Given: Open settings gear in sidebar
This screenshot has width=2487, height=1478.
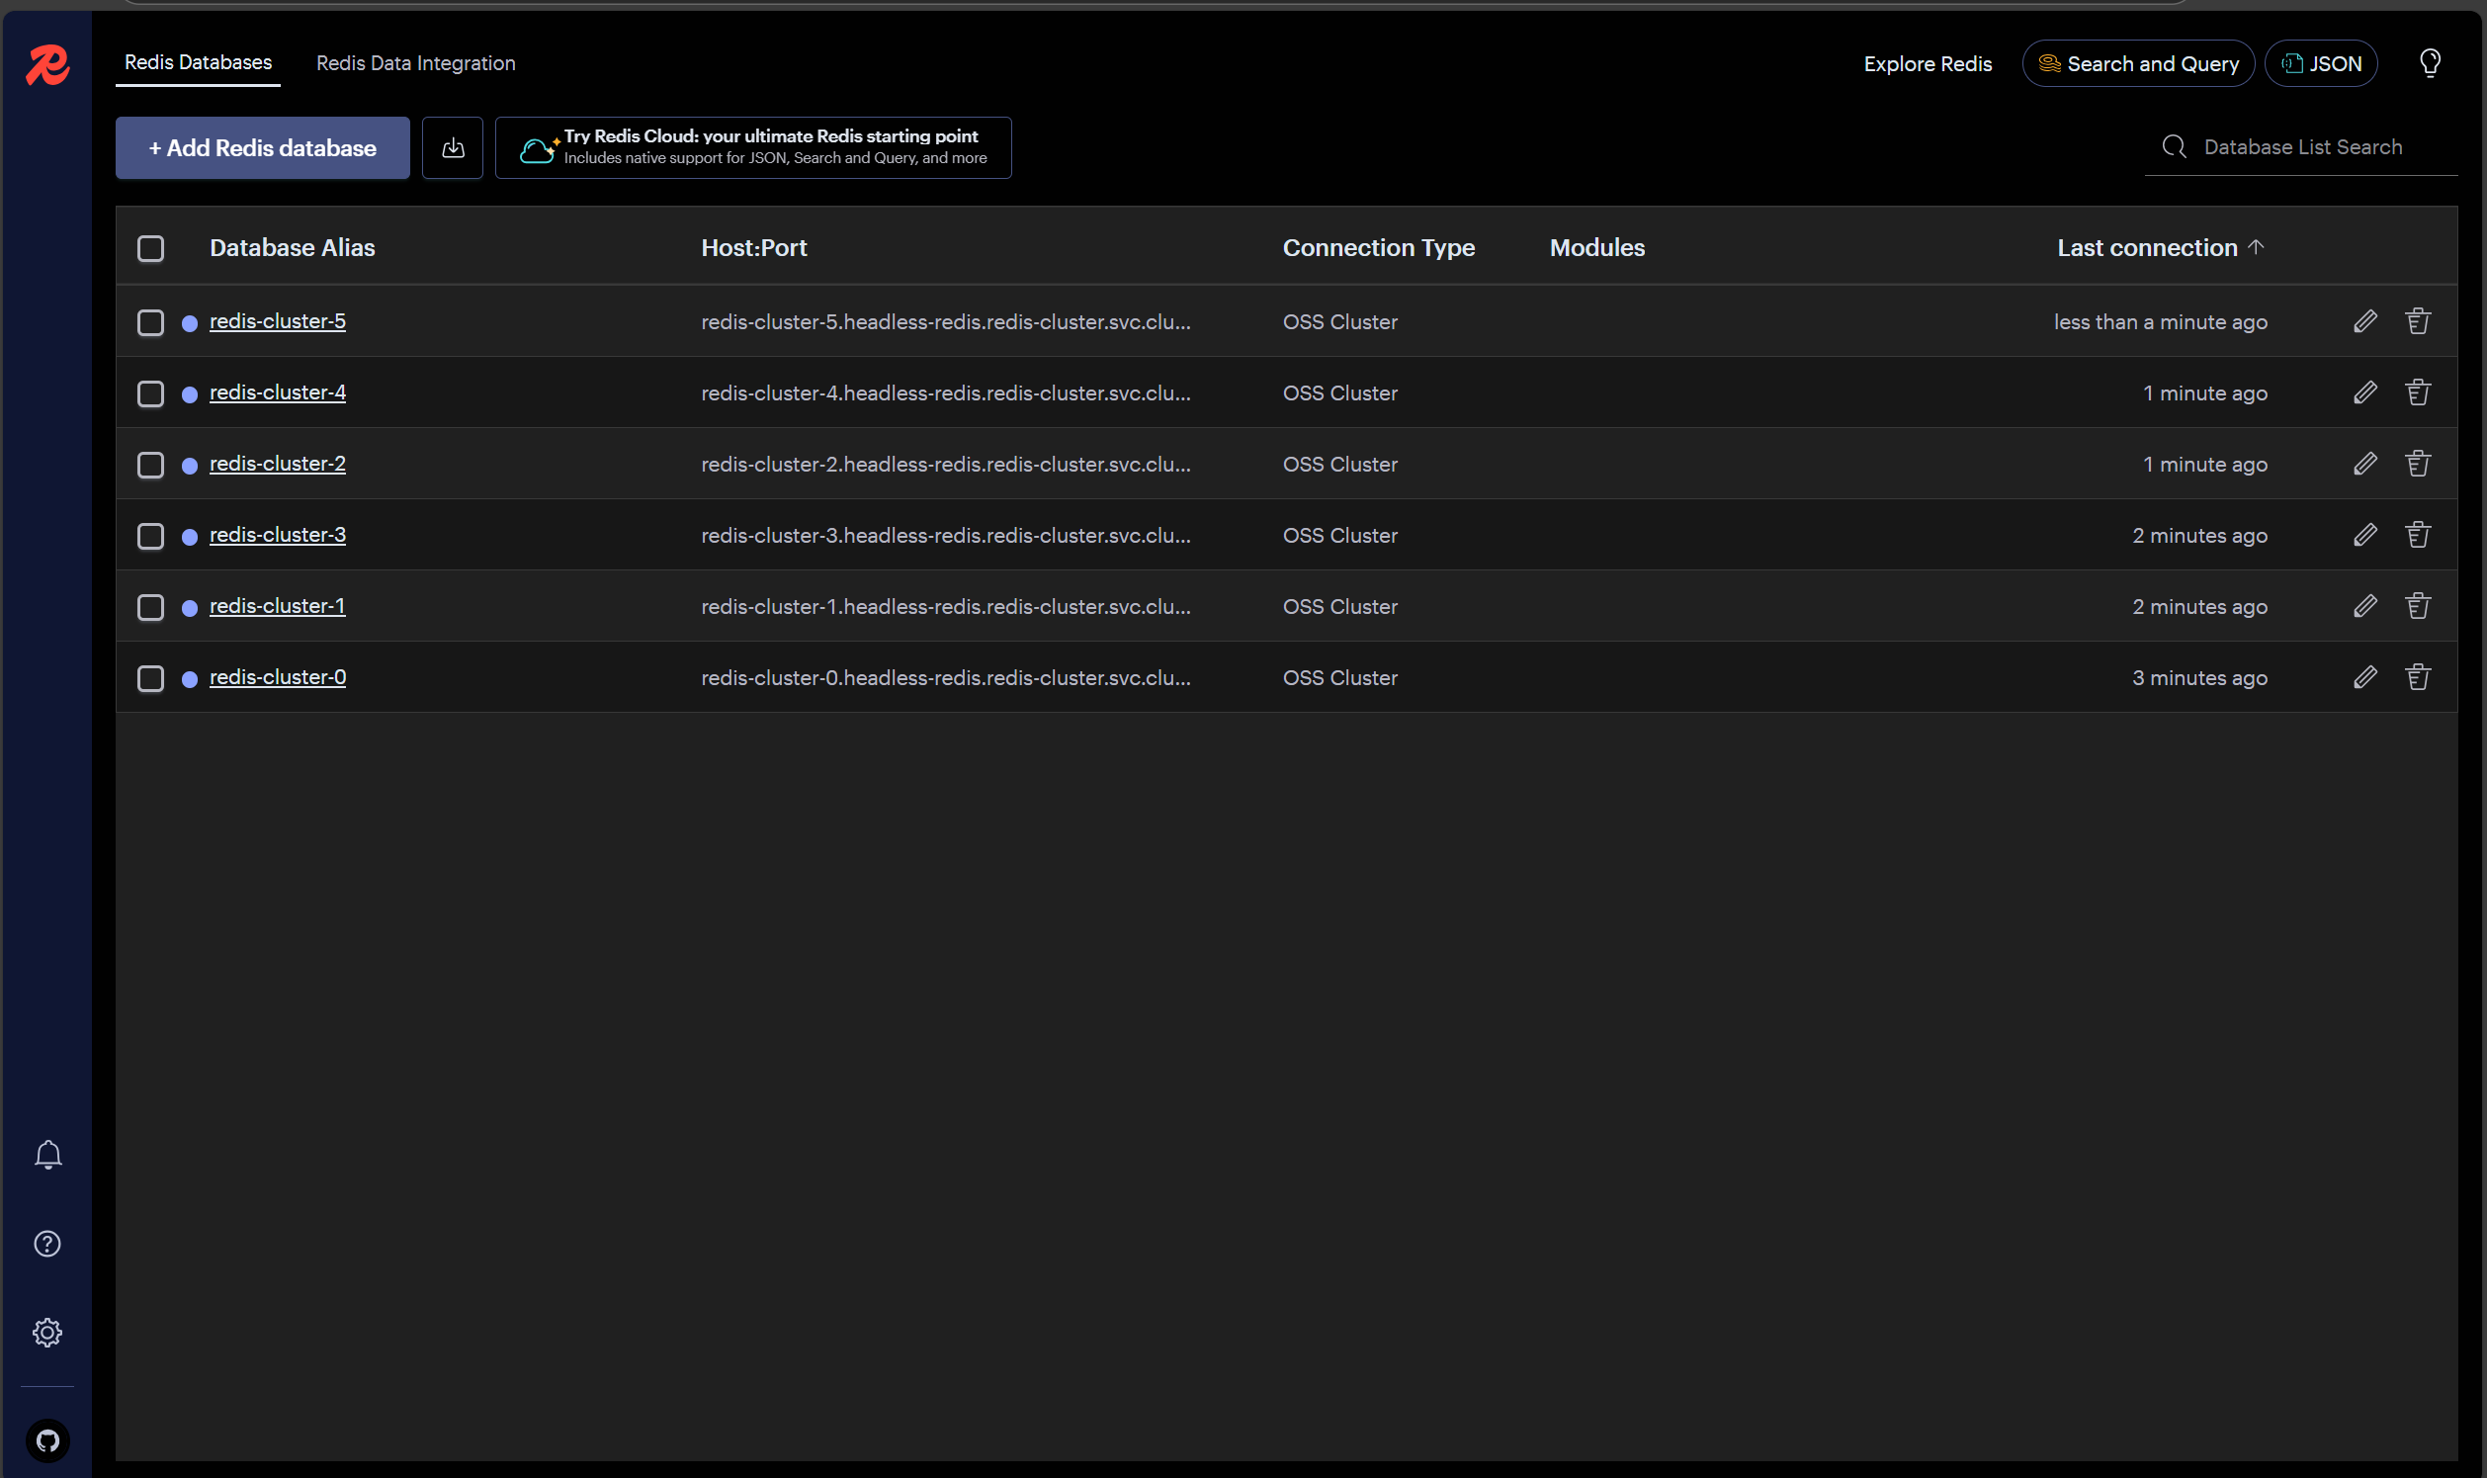Looking at the screenshot, I should [x=47, y=1332].
